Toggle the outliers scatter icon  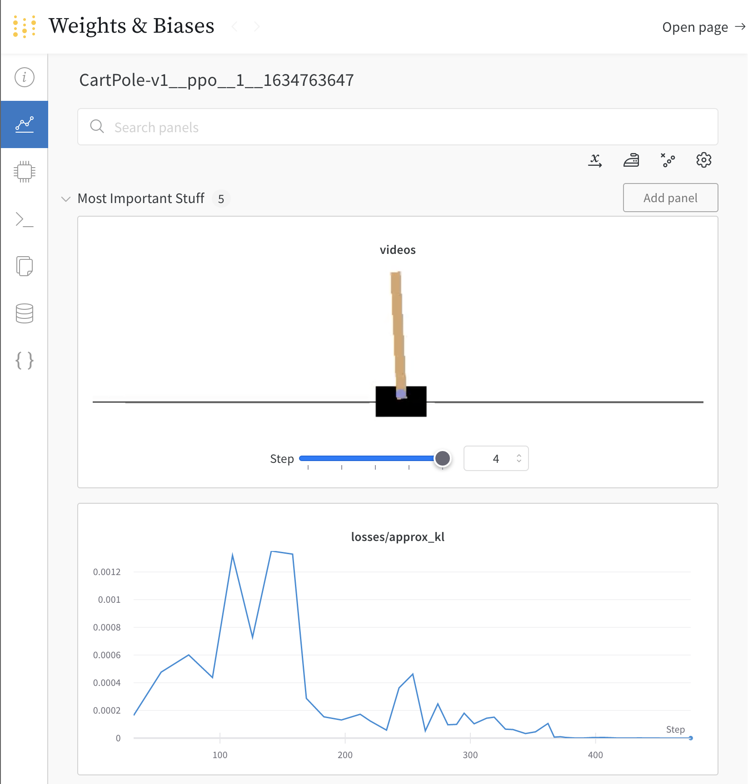[x=668, y=160]
